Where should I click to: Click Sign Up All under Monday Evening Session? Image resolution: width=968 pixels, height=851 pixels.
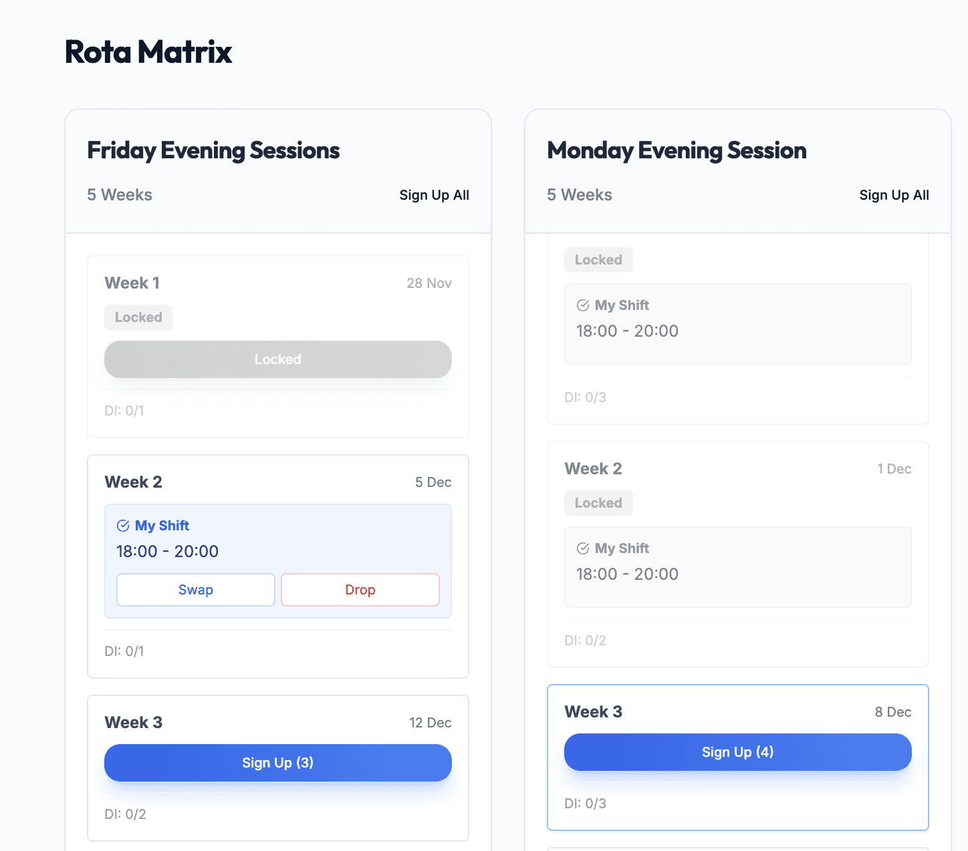(x=894, y=195)
